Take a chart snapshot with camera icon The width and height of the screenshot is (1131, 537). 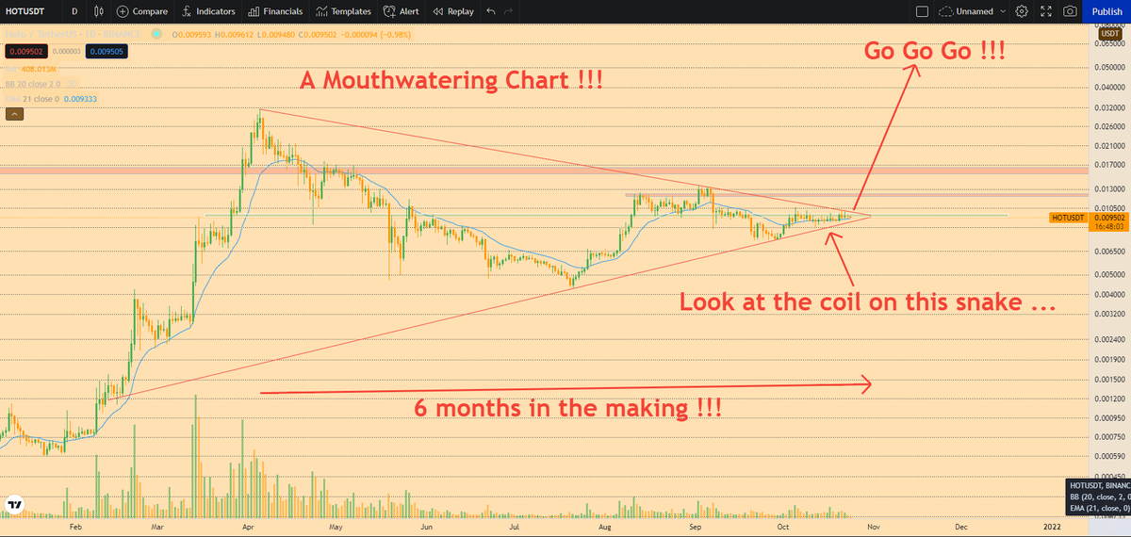click(x=1070, y=11)
